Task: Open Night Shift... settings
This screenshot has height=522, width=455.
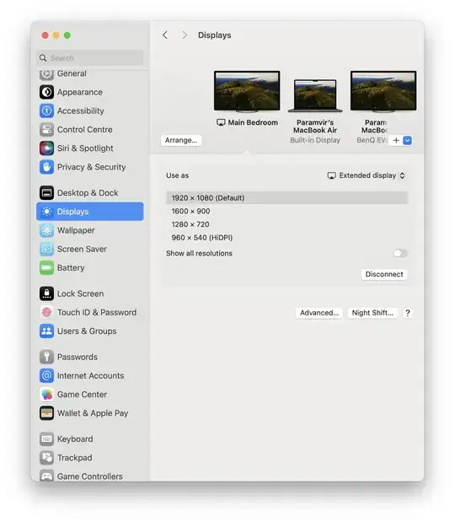Action: coord(372,313)
